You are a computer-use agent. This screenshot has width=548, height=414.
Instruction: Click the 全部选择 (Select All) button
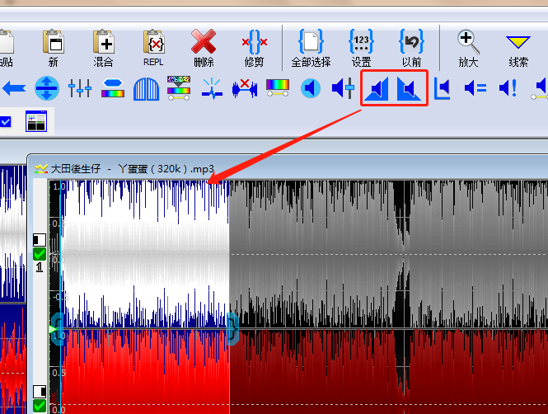[311, 47]
